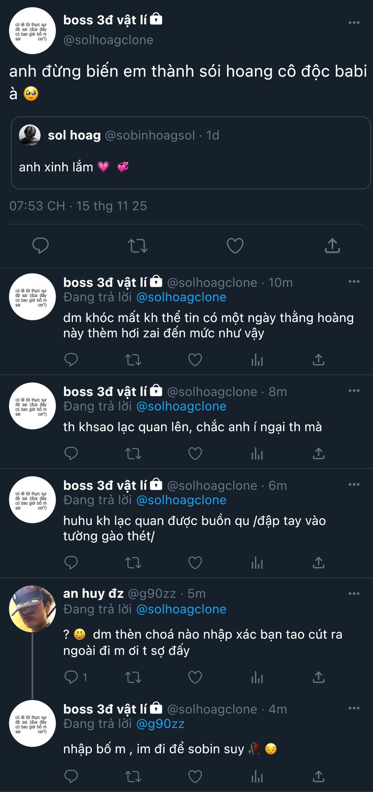Like the main tweet with heart icon
Screen dimensions: 373x792
pyautogui.click(x=235, y=246)
